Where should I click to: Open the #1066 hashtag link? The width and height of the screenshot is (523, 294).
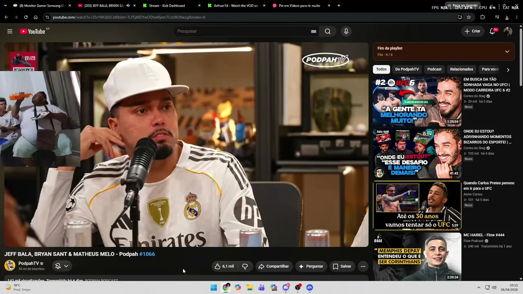pyautogui.click(x=147, y=254)
